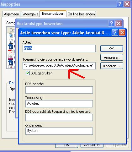Select the Bestandstypen tab

(x=53, y=14)
